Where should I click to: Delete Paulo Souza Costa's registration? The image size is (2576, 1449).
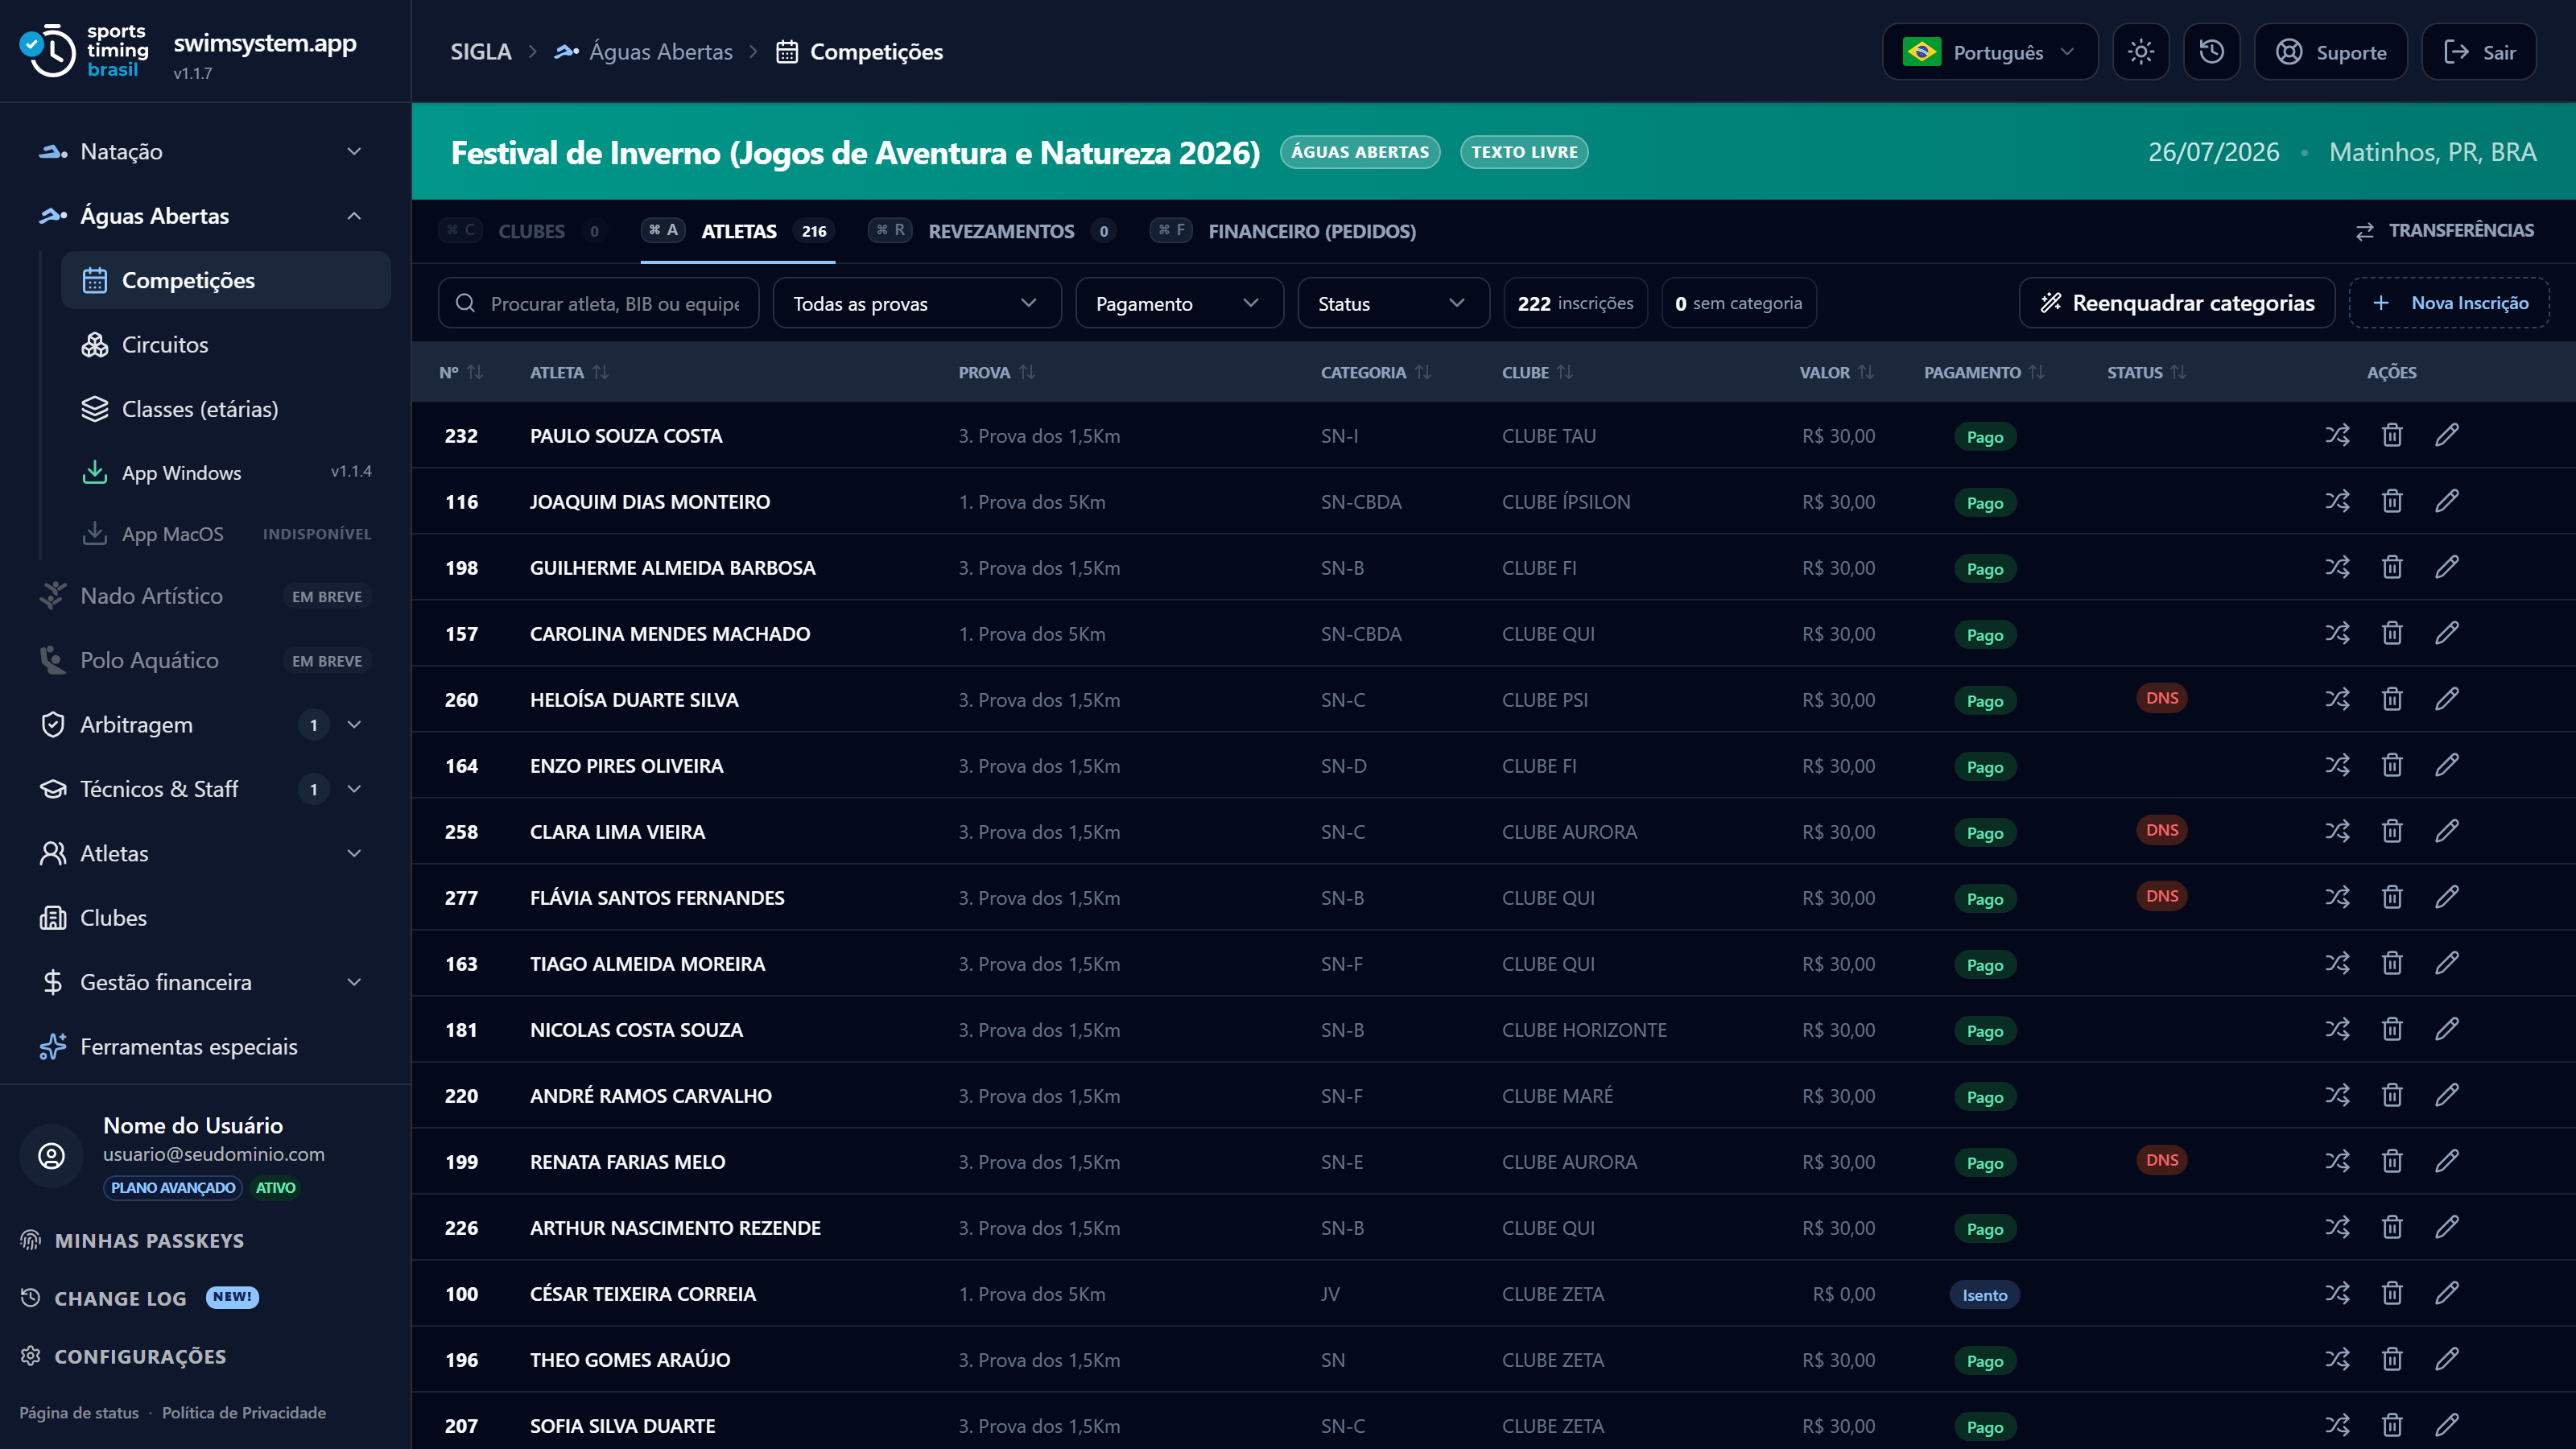2392,435
